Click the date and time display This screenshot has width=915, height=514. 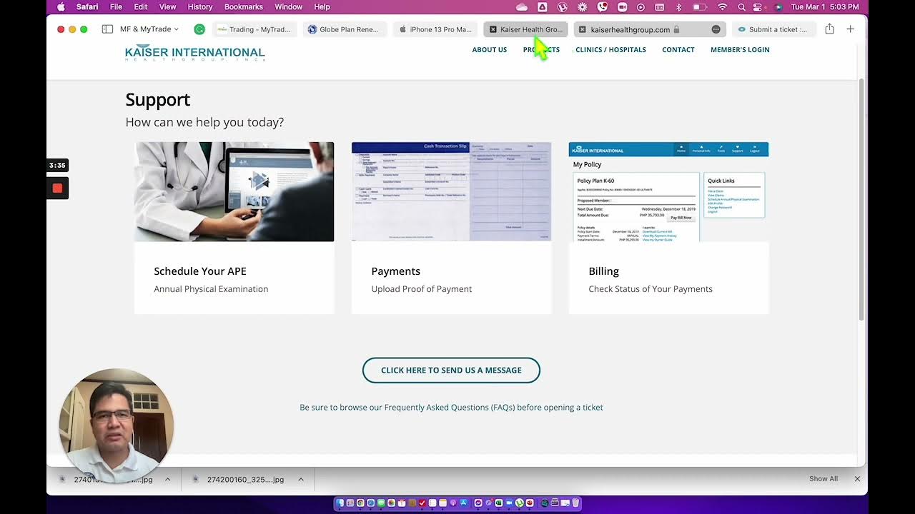[825, 7]
